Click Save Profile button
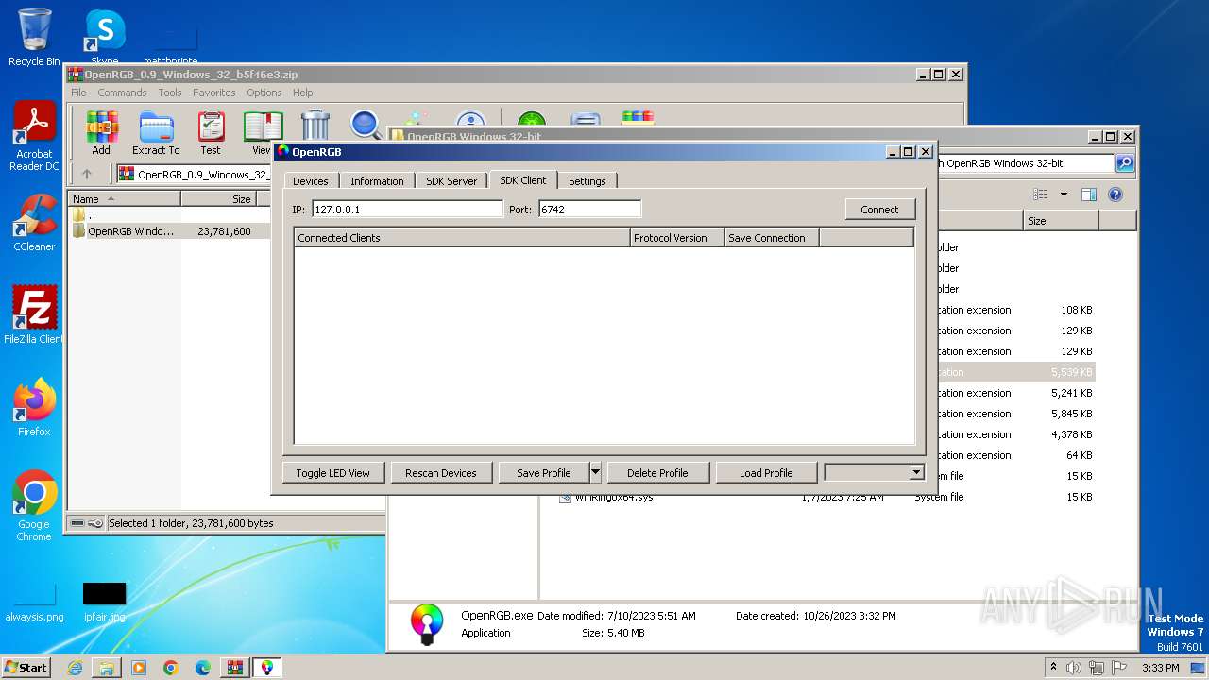The width and height of the screenshot is (1209, 680). (544, 472)
